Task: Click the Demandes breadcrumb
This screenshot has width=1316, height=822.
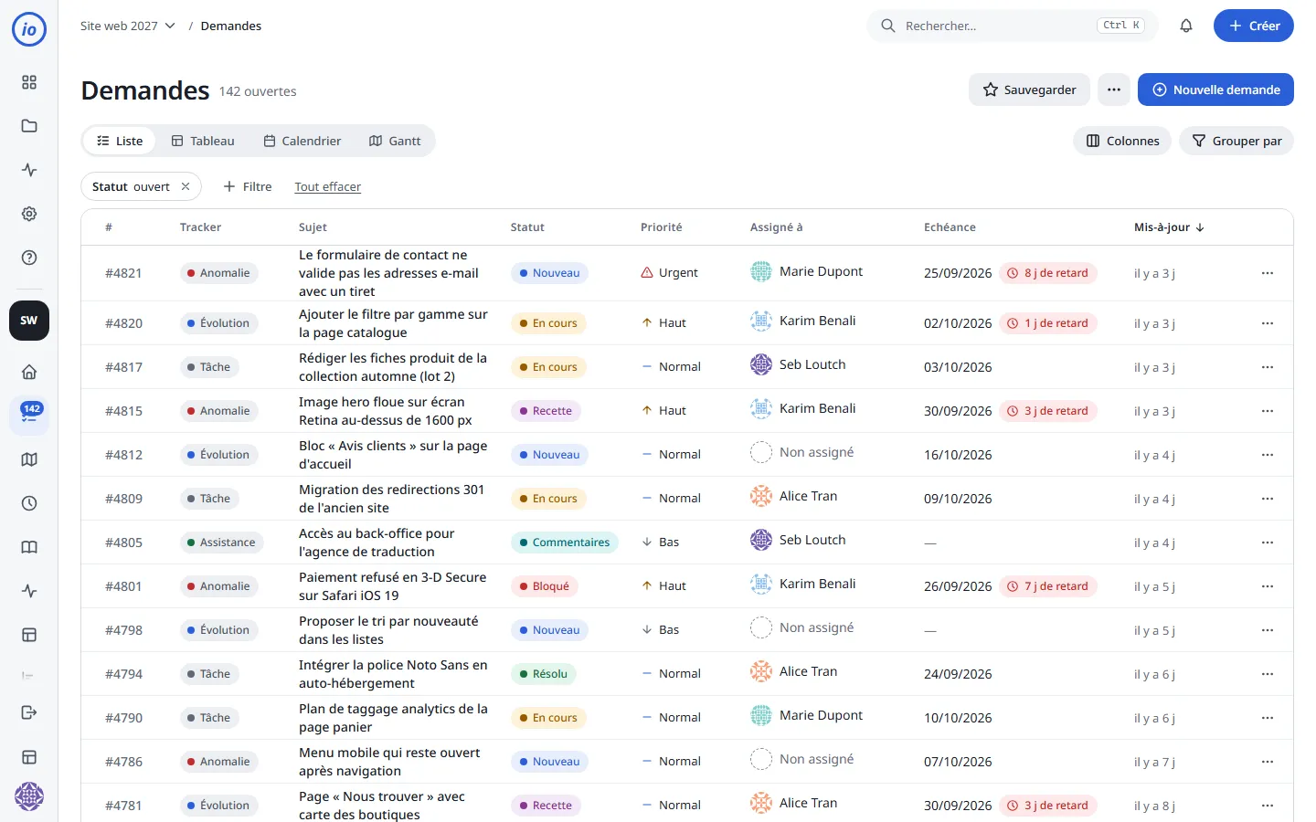Action: [231, 26]
